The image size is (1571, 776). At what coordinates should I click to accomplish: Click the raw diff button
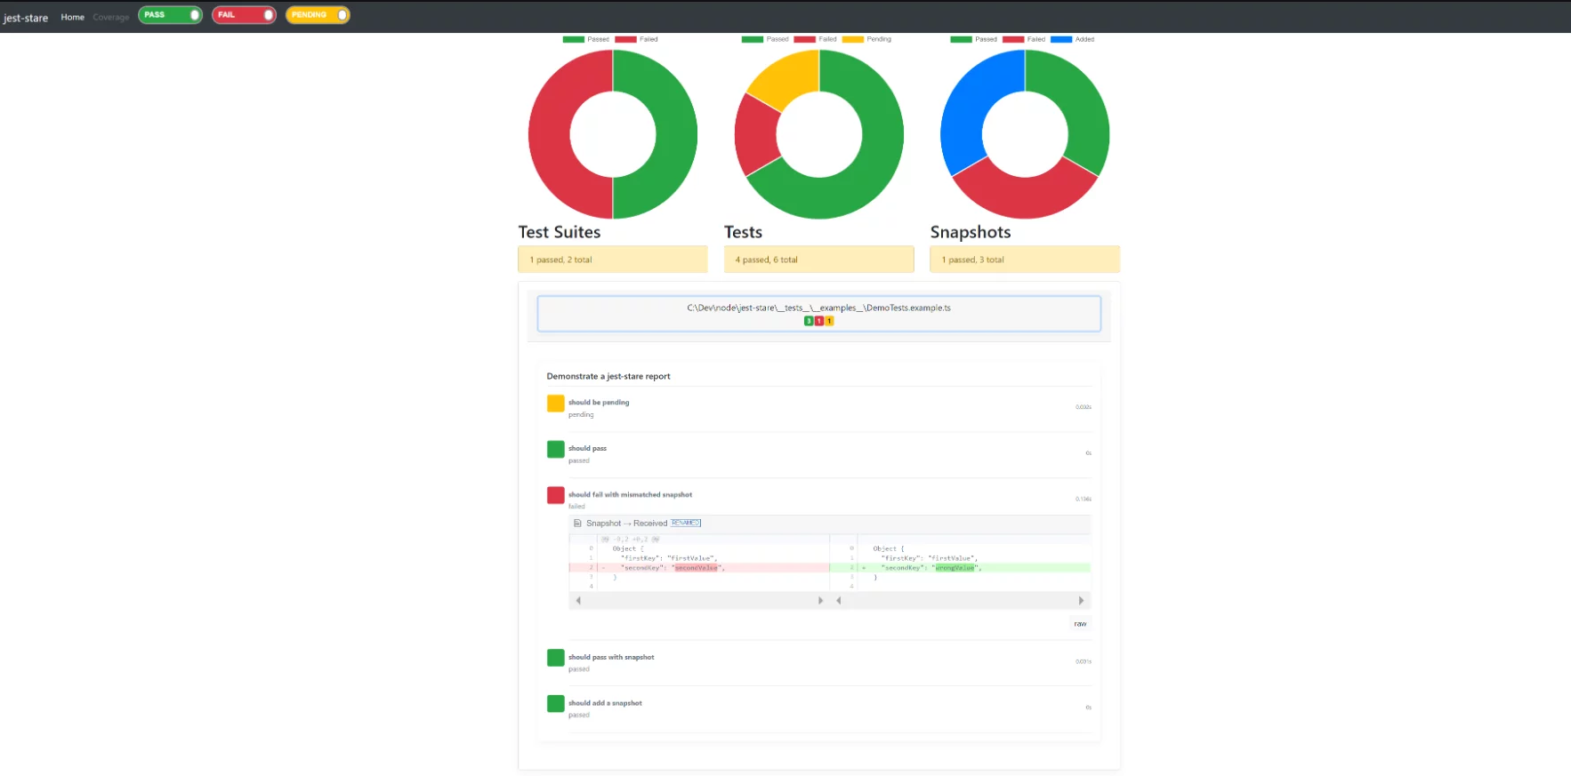1080,624
